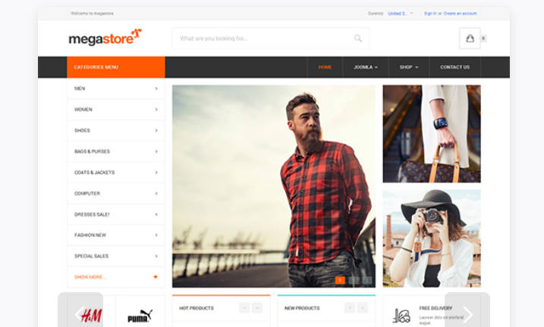Screen dimensions: 544x327
Task: Click the search input field
Action: 271,39
